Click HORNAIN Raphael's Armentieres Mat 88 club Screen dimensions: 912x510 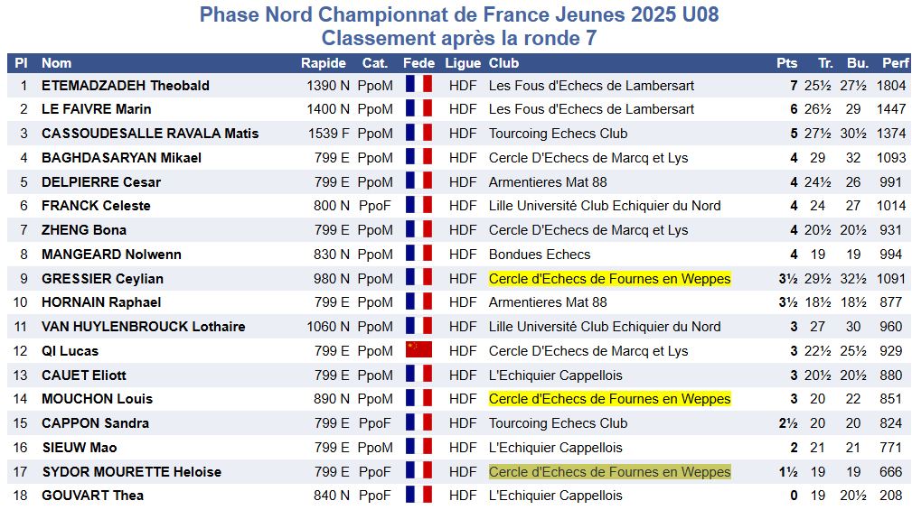548,301
